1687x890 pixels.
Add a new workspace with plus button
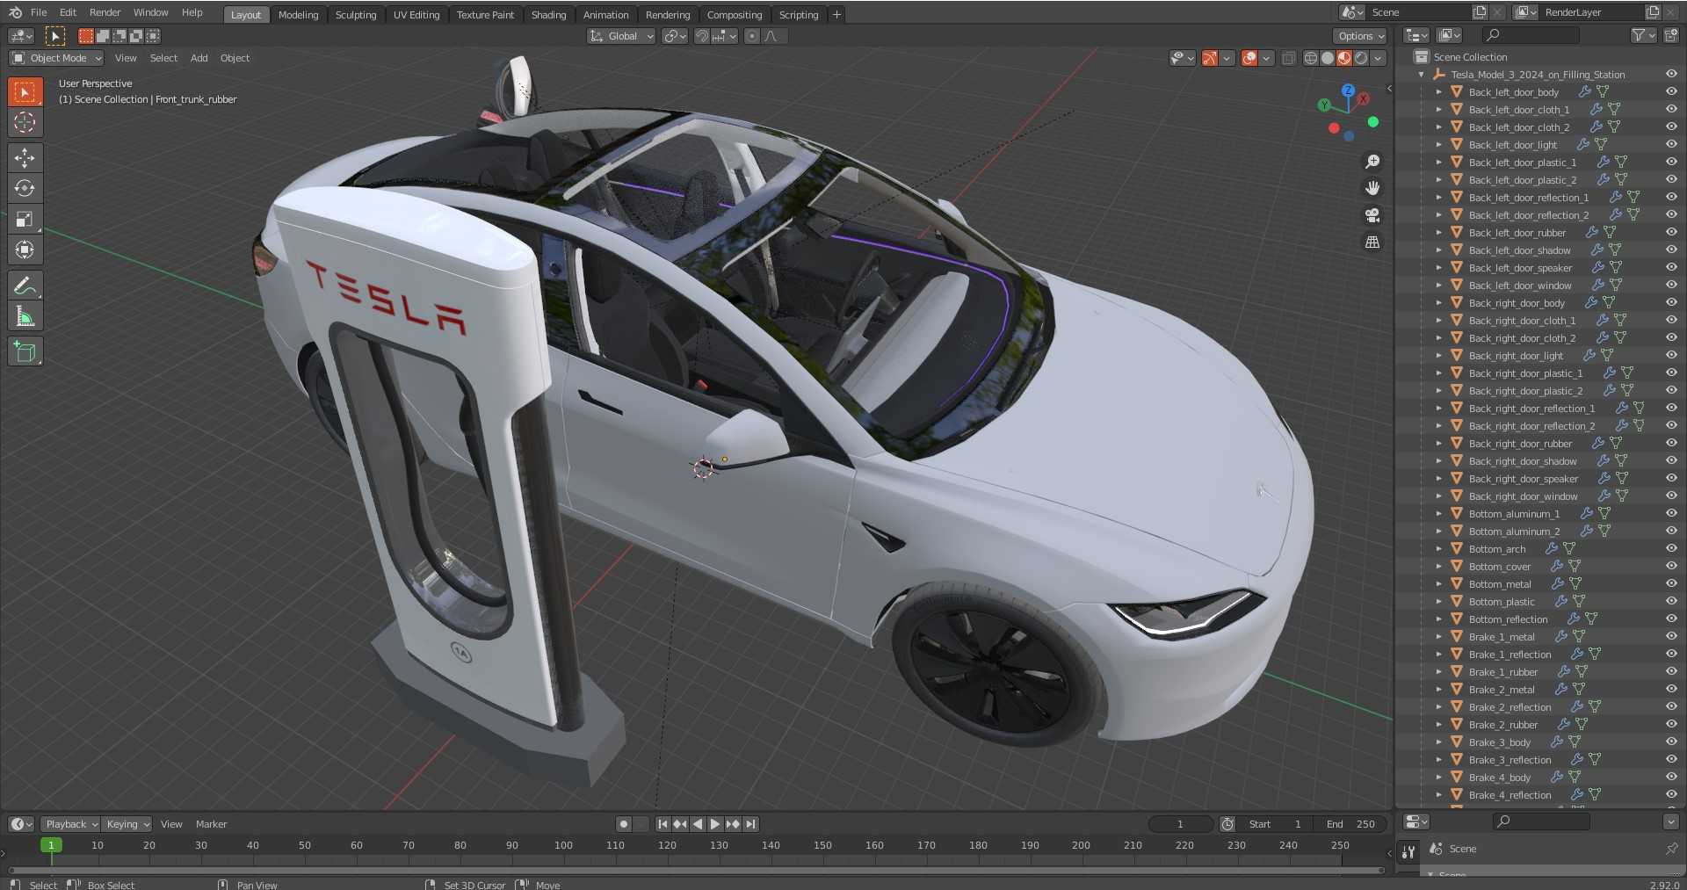pos(836,15)
